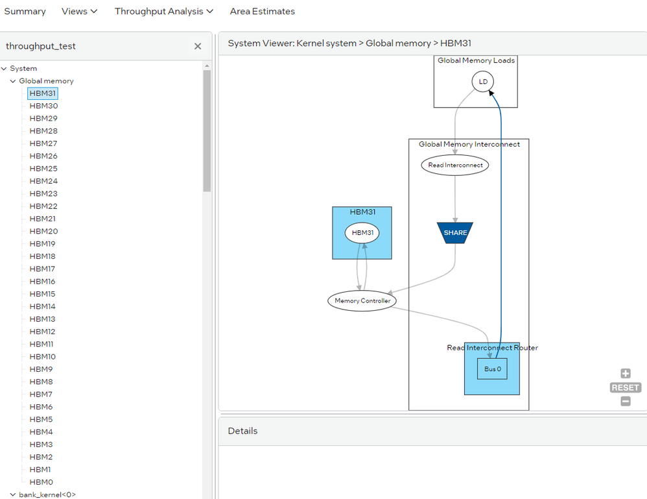647x499 pixels.
Task: Click the LD load node
Action: click(x=483, y=82)
